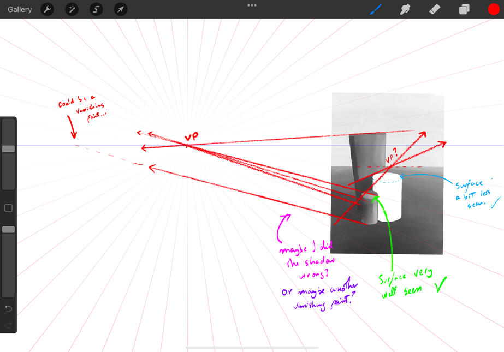The height and width of the screenshot is (352, 504).
Task: Select the Smudge tool
Action: point(405,9)
